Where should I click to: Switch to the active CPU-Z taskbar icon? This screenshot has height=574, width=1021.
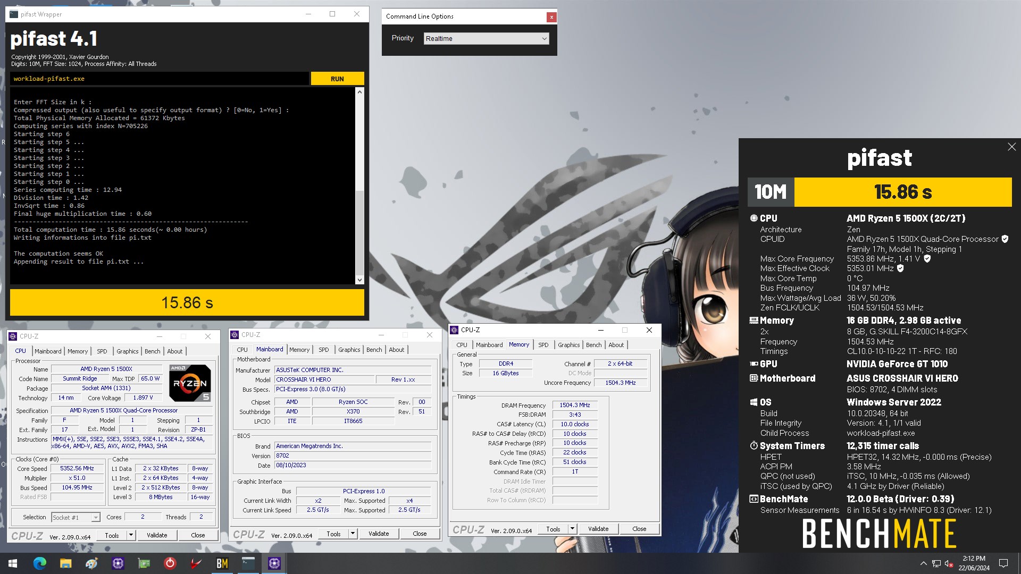coord(274,563)
